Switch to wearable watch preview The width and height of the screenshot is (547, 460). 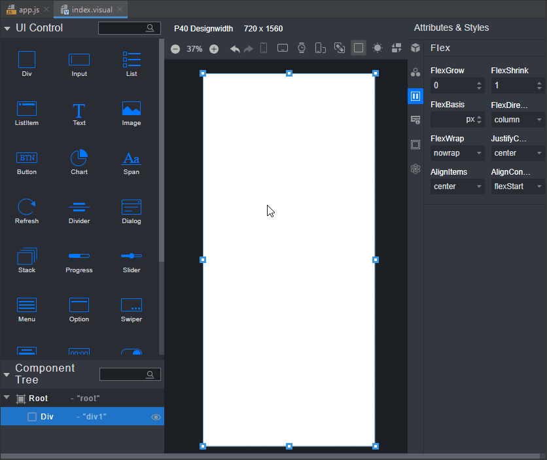(302, 48)
